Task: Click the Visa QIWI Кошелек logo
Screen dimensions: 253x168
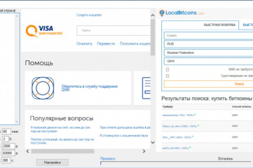Action: click(x=44, y=31)
